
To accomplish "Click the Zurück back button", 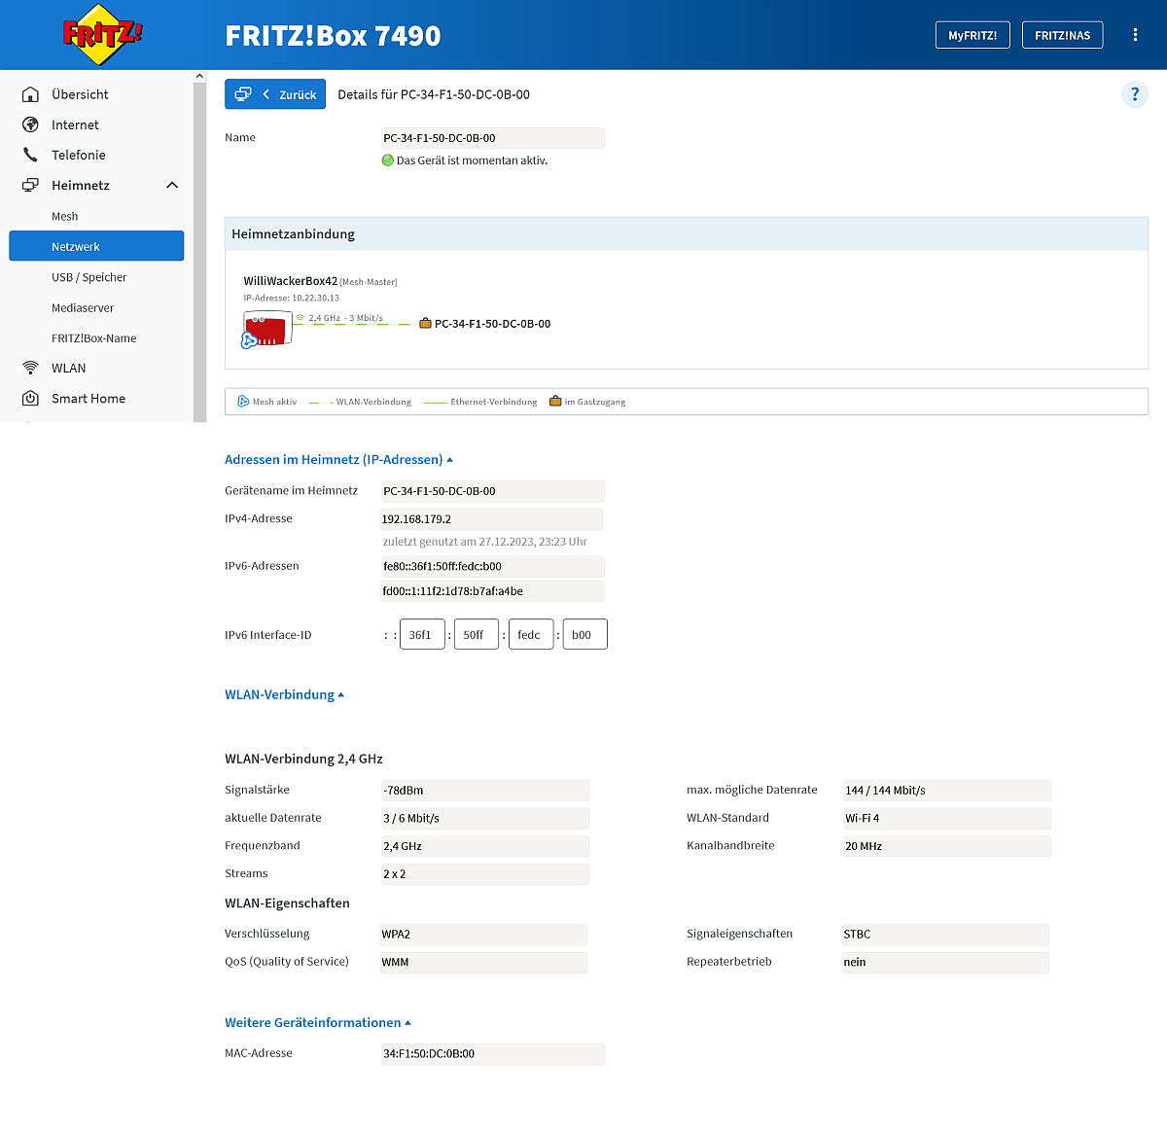I will (275, 94).
